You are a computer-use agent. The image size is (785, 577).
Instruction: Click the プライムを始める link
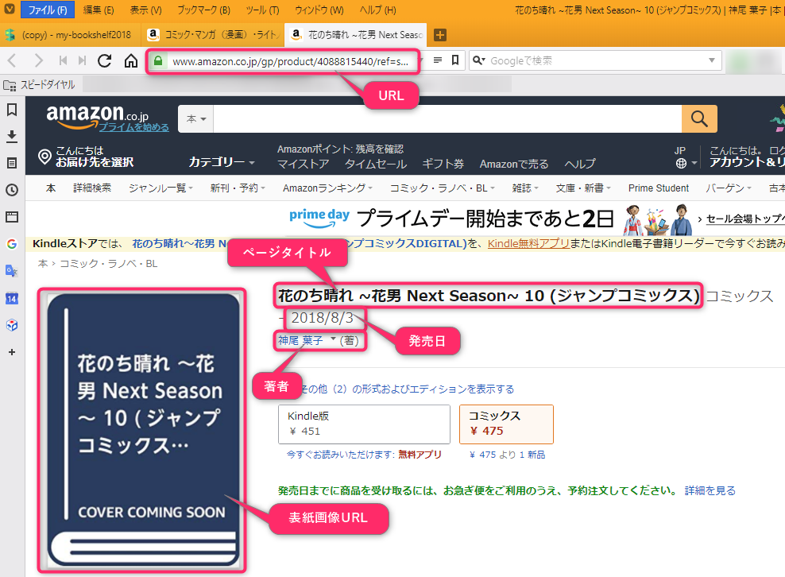[x=133, y=127]
